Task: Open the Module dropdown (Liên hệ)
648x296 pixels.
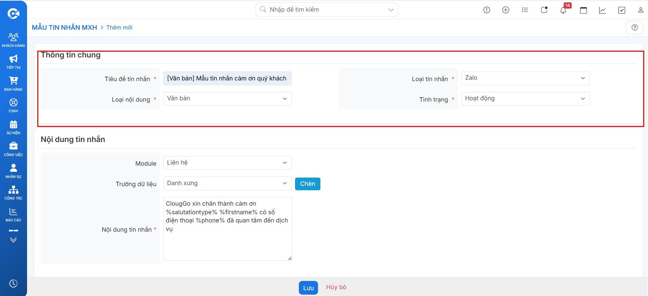Action: [x=227, y=163]
